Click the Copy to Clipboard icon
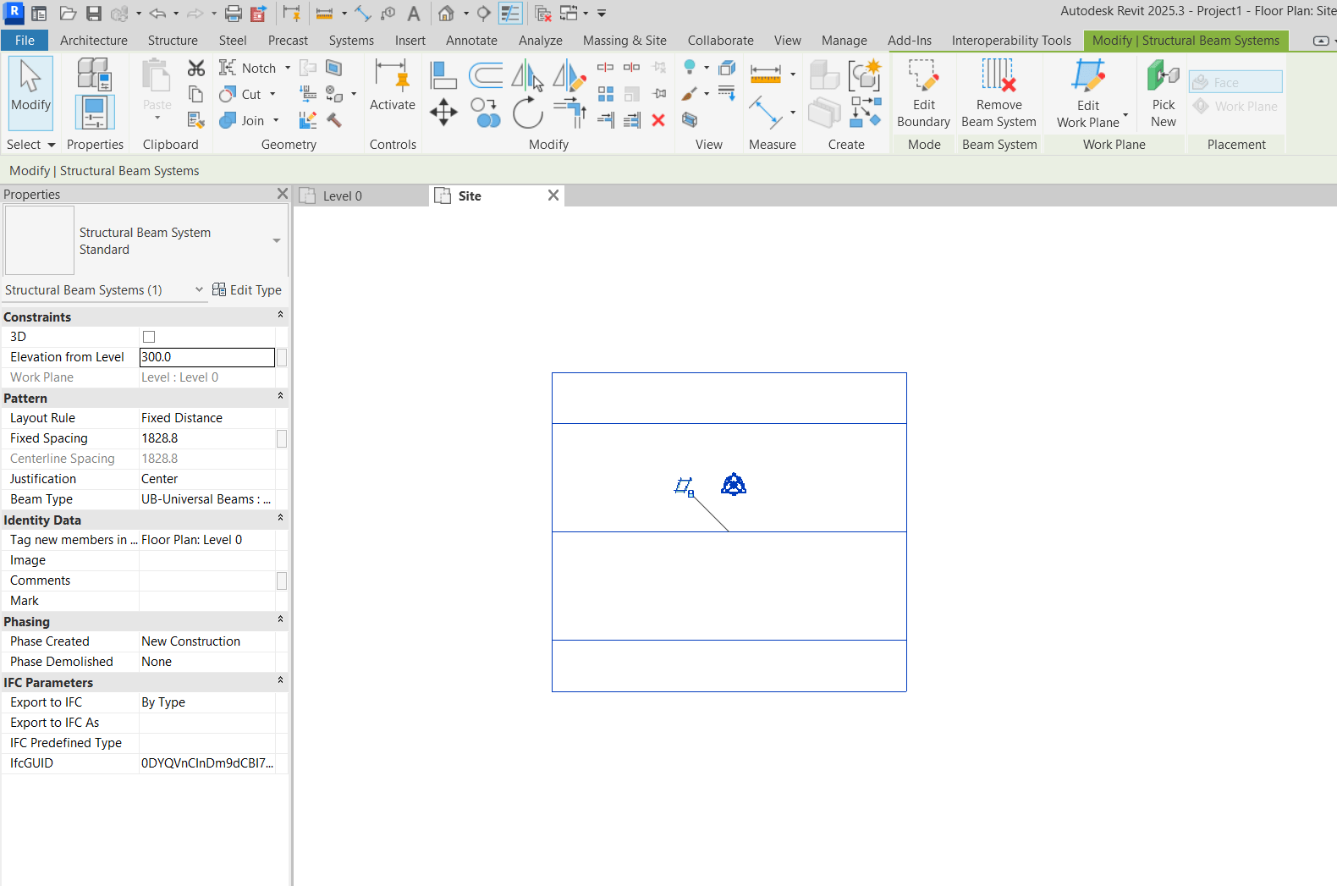 click(196, 94)
